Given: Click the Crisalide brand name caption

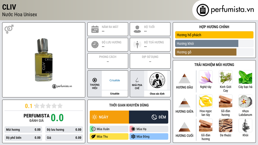Looking at the screenshot, I should [x=115, y=94].
